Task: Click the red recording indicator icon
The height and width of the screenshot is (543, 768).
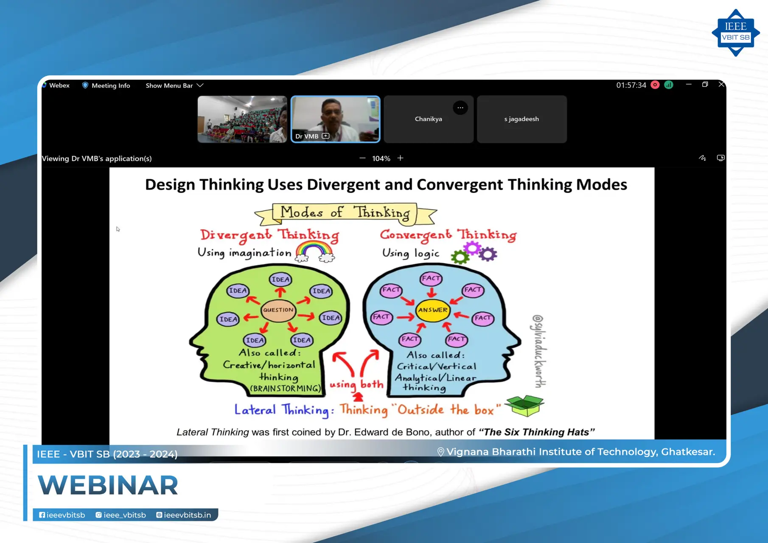Action: (x=655, y=85)
